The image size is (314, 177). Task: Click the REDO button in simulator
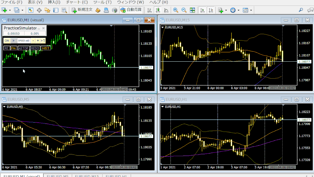(35, 48)
